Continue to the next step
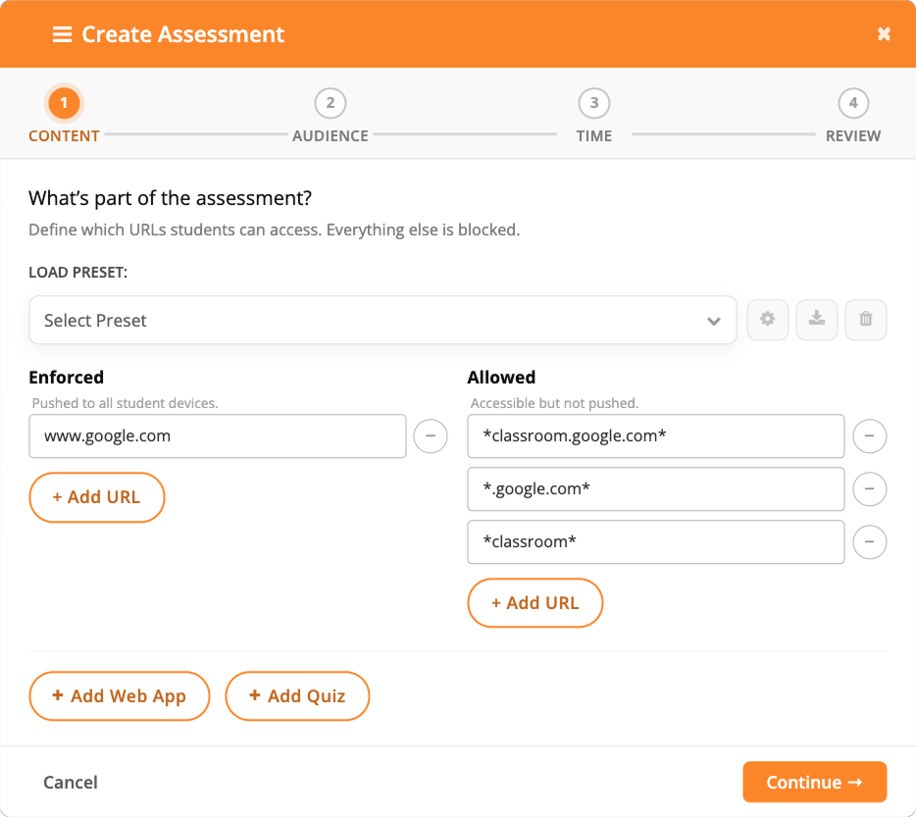The width and height of the screenshot is (916, 817). pos(815,782)
